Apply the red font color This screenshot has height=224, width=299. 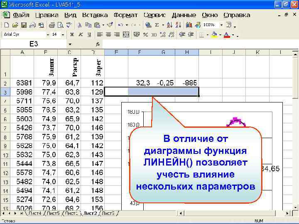click(227, 35)
